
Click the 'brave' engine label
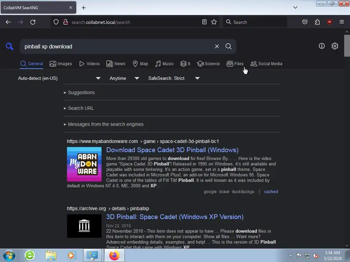click(224, 192)
